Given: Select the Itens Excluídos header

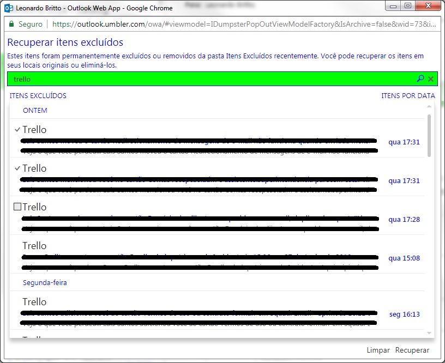Looking at the screenshot, I should point(38,96).
